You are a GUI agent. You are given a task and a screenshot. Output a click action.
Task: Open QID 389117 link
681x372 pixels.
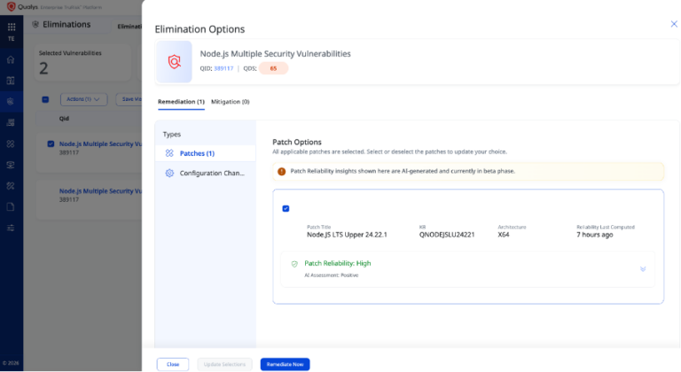coord(223,68)
